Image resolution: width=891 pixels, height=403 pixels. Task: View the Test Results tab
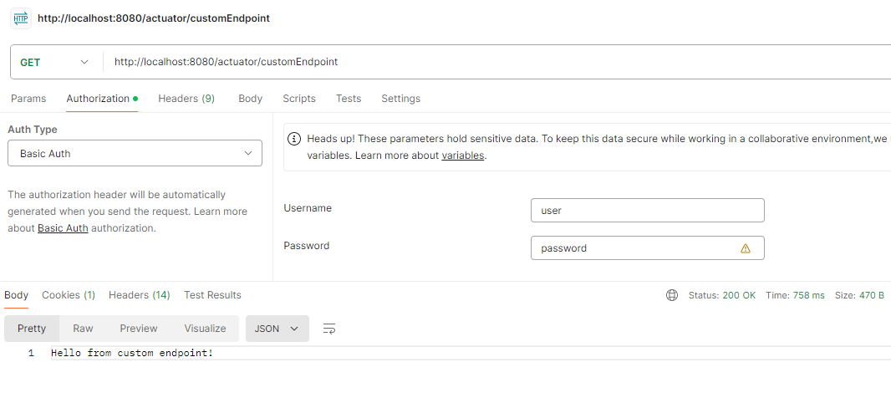(212, 295)
